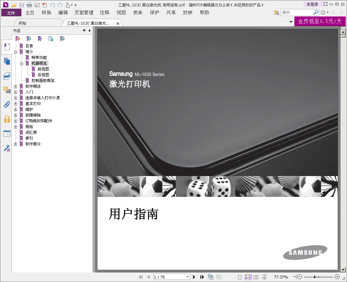347x282 pixels.
Task: Open the form Fields panel in the sidebar
Action: coord(7,133)
